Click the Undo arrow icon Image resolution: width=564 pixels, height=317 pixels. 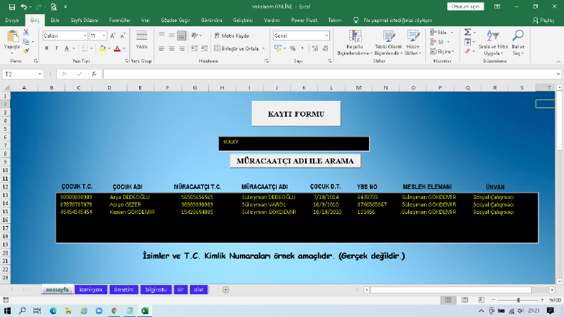[23, 7]
